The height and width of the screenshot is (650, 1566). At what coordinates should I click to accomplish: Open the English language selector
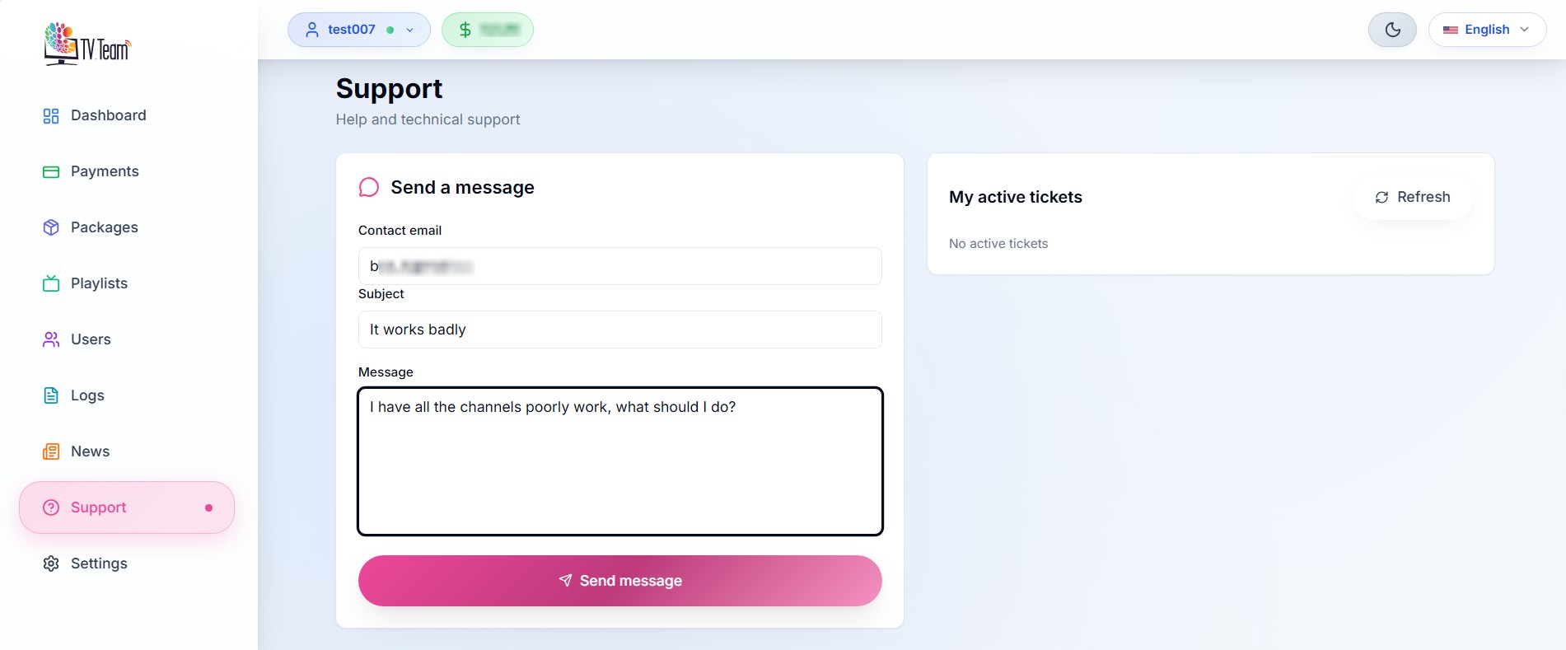pyautogui.click(x=1486, y=29)
